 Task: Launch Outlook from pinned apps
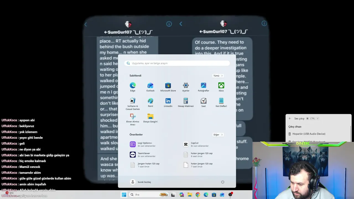click(150, 87)
